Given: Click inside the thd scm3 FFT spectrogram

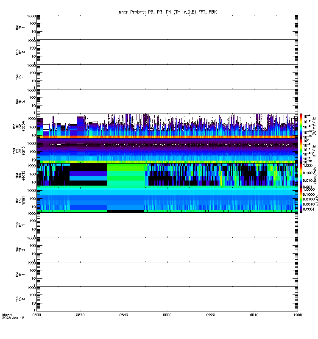Looking at the screenshot, I should (167, 151).
